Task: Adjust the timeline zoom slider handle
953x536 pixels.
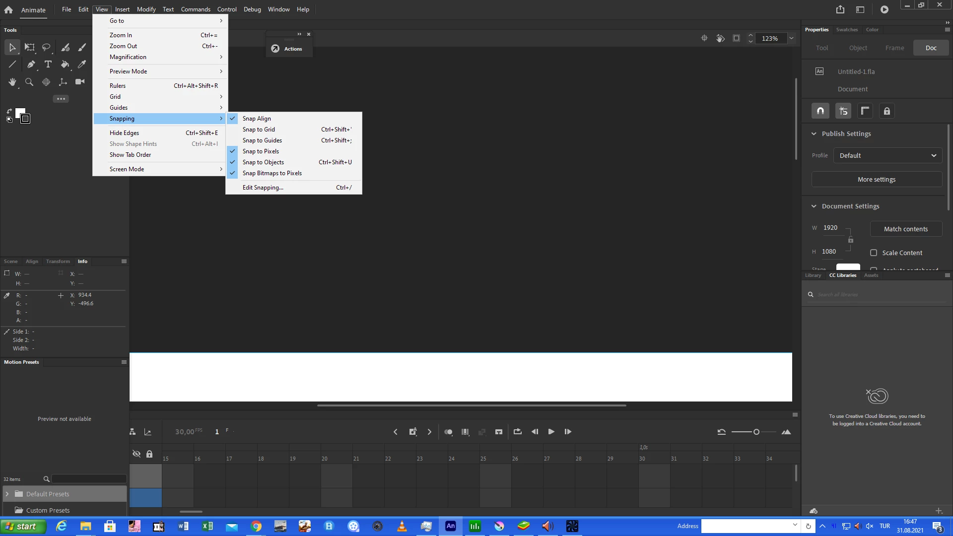Action: point(756,432)
